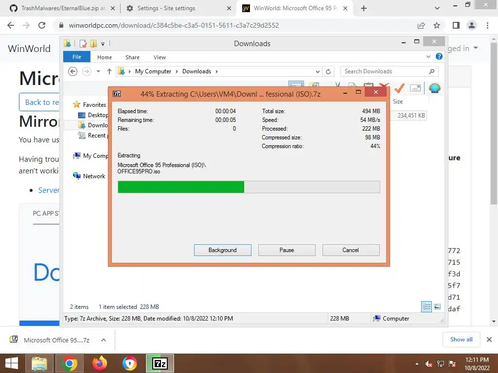Click the orange checkmark toolbar icon
Image resolution: width=498 pixels, height=373 pixels.
(x=400, y=88)
